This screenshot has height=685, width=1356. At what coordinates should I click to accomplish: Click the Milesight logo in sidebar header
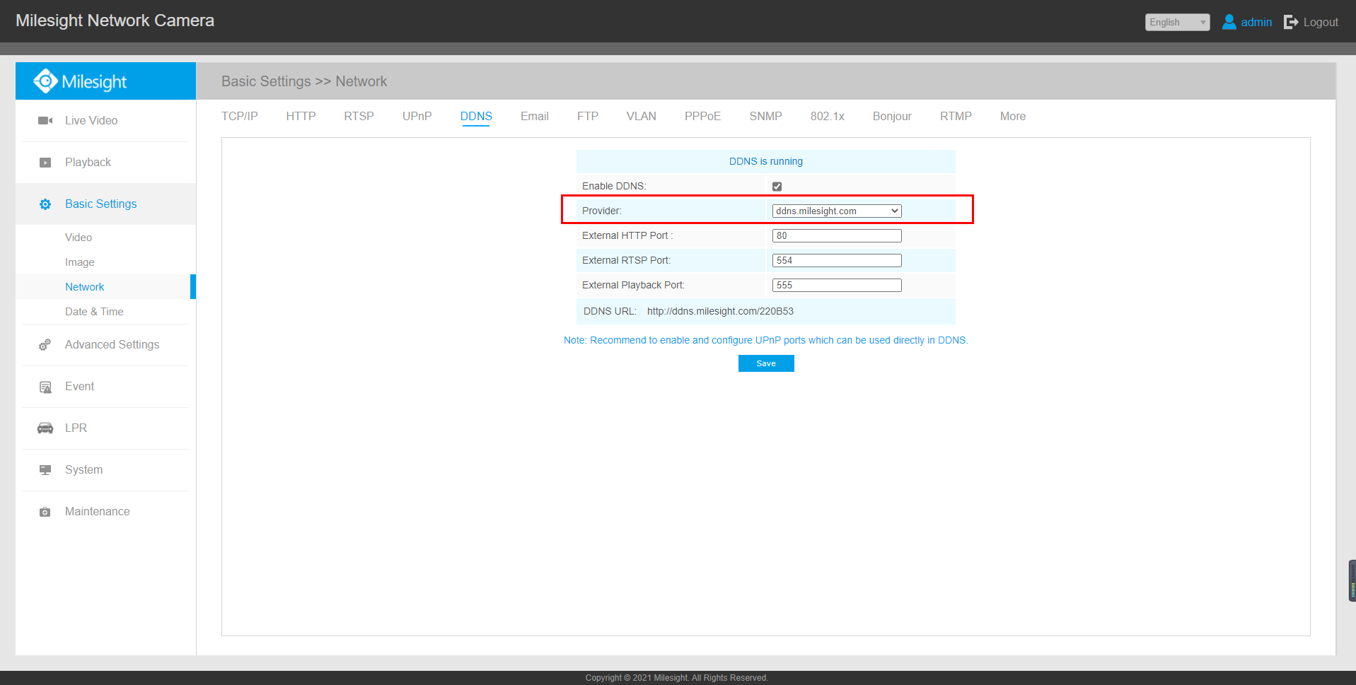80,81
